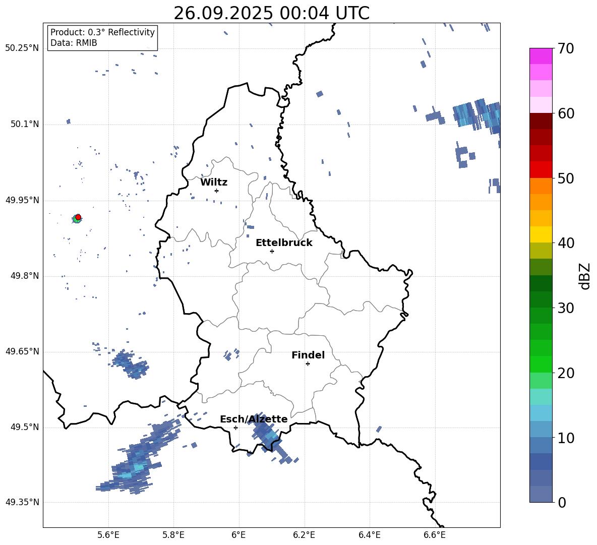
Task: Click the 49.95°N latitude label
Action: pos(22,200)
